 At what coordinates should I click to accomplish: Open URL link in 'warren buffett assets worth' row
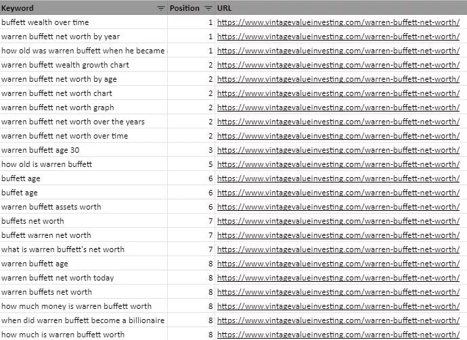pyautogui.click(x=338, y=207)
